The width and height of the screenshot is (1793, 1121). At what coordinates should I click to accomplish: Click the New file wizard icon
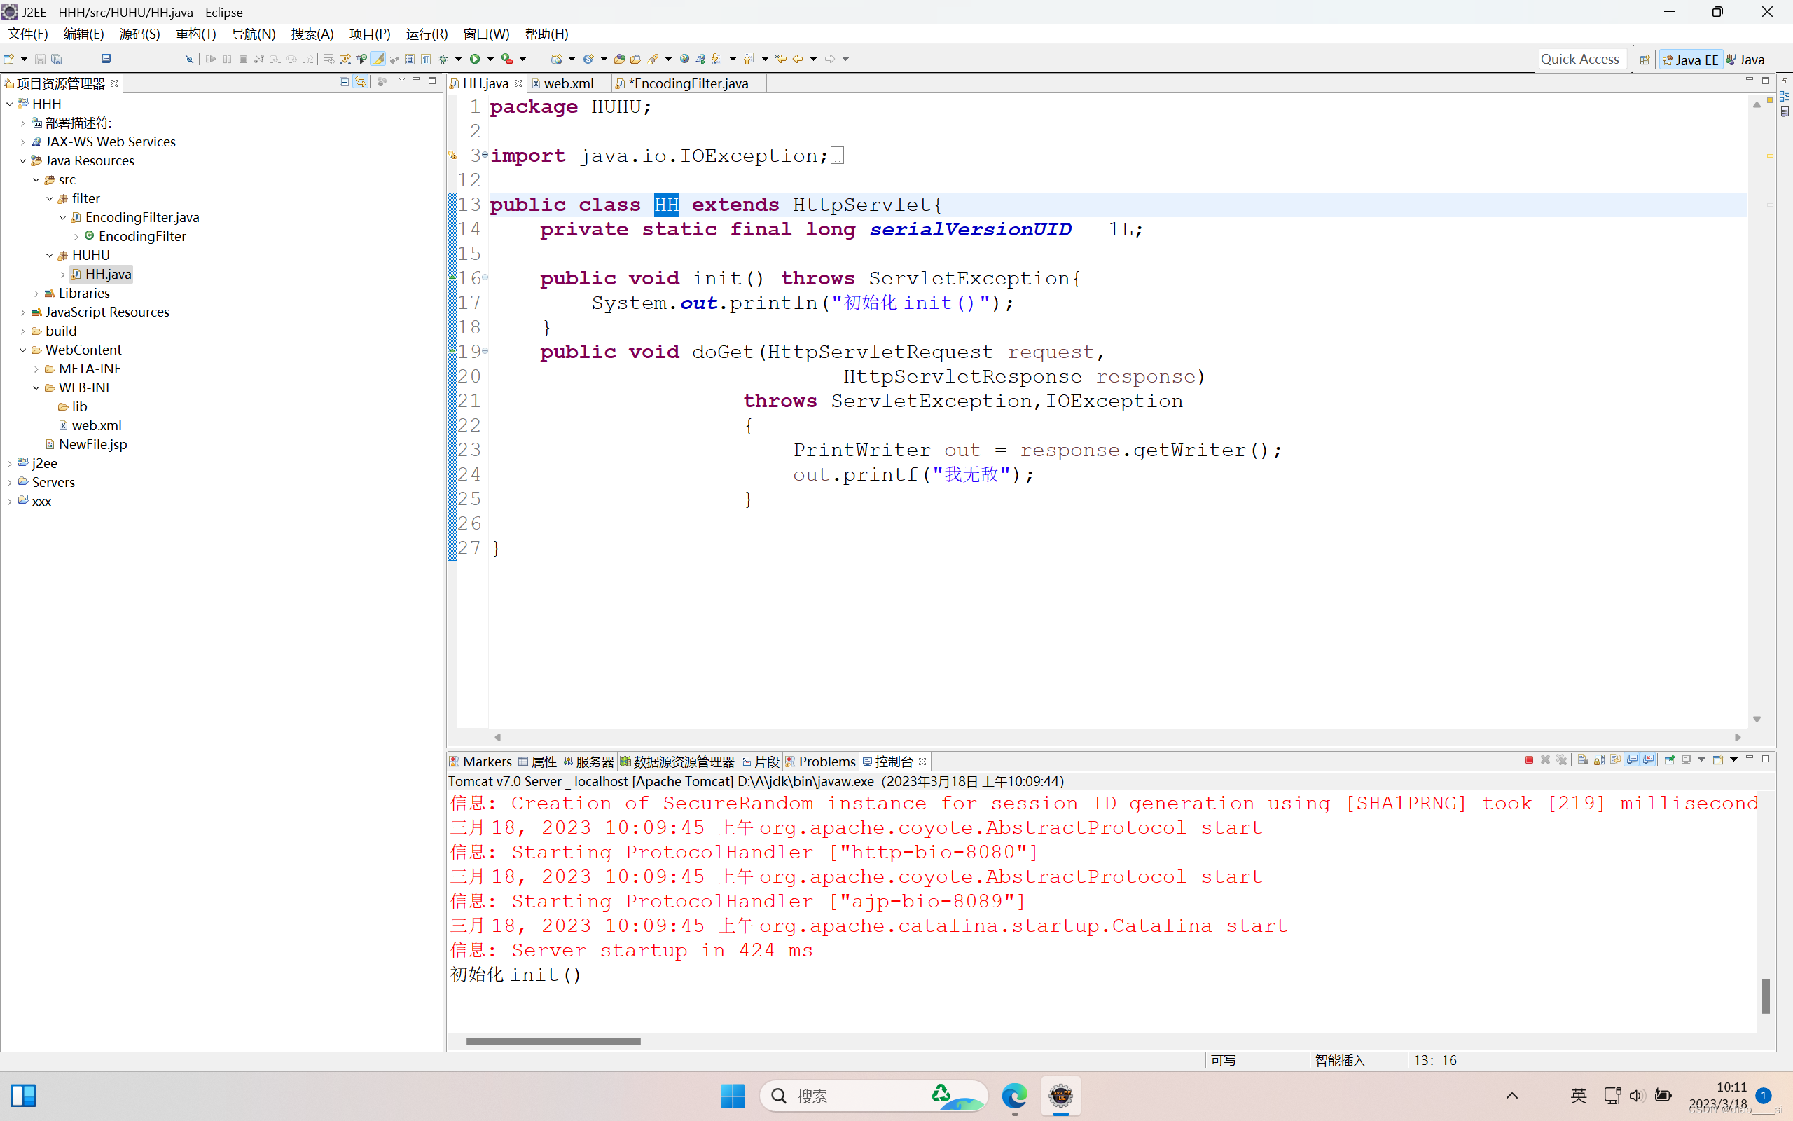tap(9, 59)
